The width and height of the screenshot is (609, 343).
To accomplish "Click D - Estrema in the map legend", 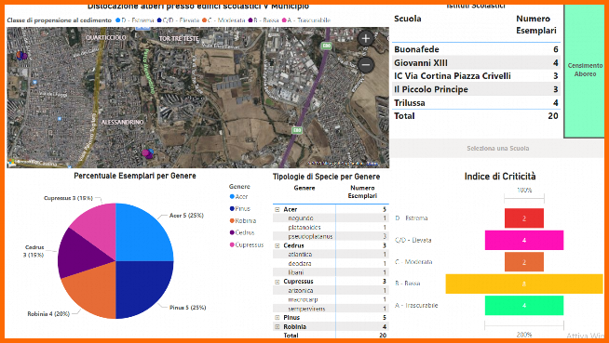I will [x=134, y=20].
